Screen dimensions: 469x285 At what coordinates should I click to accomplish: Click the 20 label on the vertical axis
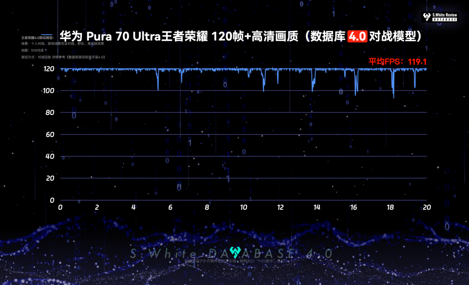coord(50,178)
